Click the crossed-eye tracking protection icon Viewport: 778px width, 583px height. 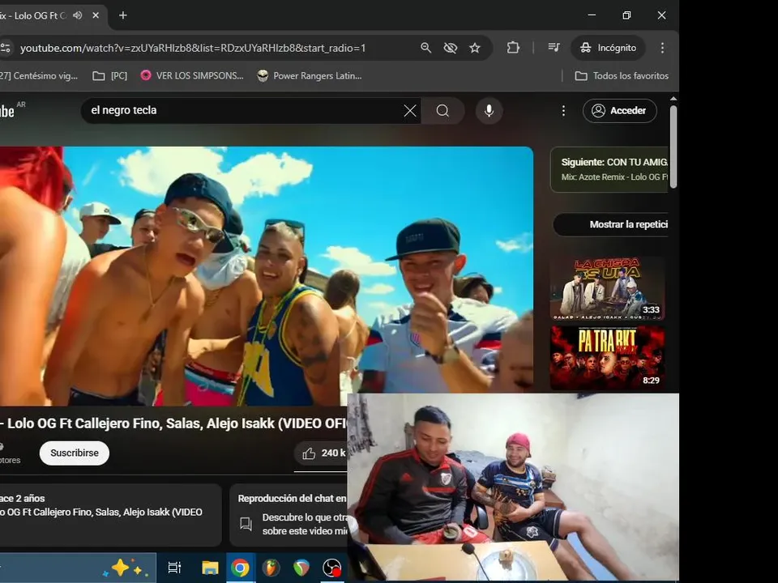(450, 48)
